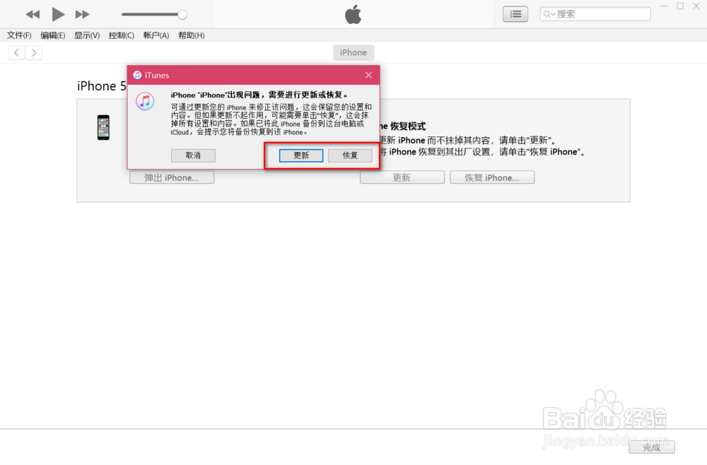The height and width of the screenshot is (465, 707).
Task: Click 取消 to dismiss the dialog
Action: [192, 155]
